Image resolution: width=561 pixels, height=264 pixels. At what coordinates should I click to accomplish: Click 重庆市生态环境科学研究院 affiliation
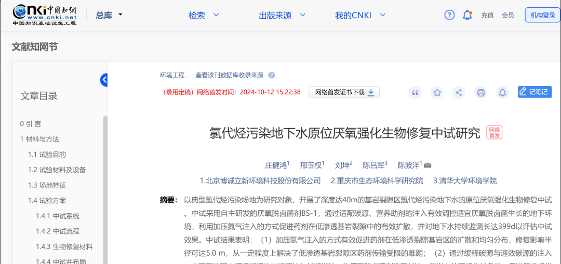(377, 181)
